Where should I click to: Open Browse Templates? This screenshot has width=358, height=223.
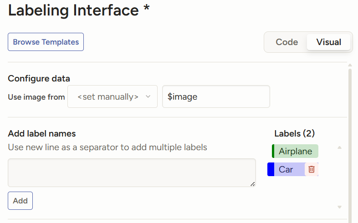click(46, 42)
